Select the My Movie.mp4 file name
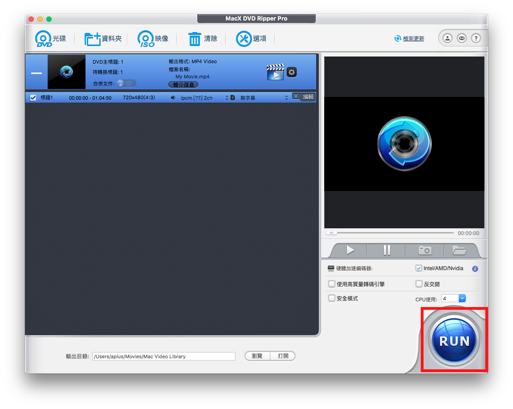 (192, 77)
